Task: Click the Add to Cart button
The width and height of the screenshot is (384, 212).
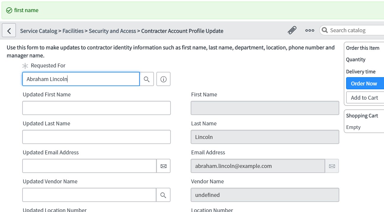Action: (x=364, y=98)
